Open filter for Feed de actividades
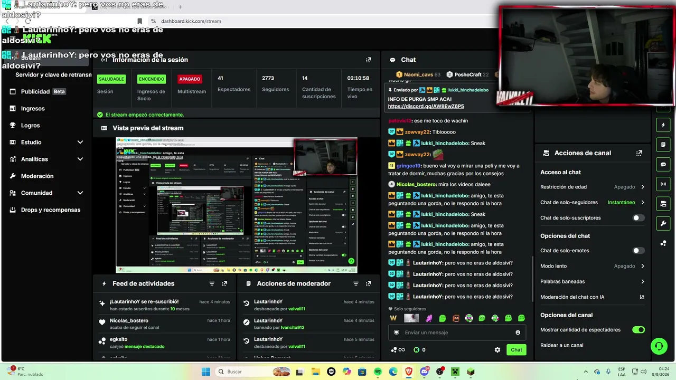676x380 pixels. 212,283
